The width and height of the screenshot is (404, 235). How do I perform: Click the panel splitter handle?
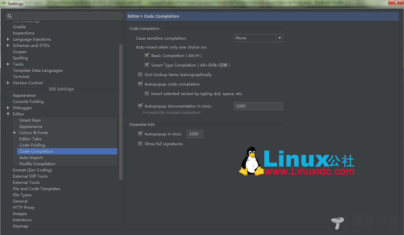124,121
